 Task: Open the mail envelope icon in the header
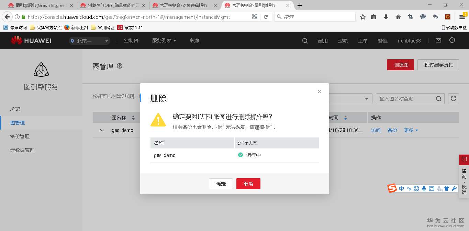[x=438, y=40]
